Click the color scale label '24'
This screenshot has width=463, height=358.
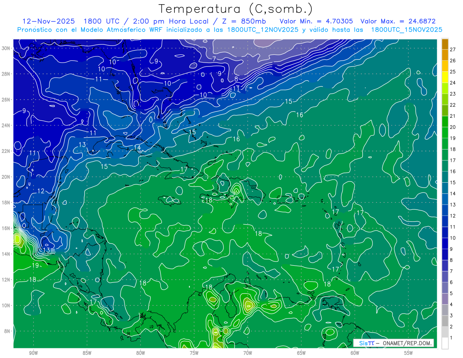(453, 83)
